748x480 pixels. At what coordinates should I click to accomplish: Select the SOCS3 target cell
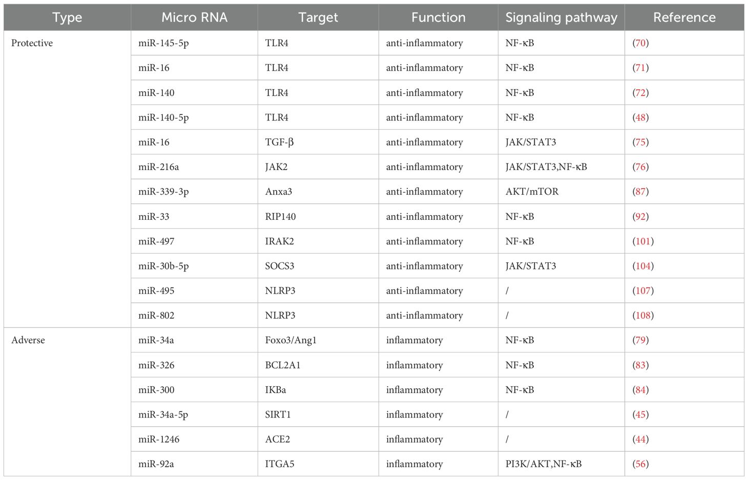click(280, 266)
